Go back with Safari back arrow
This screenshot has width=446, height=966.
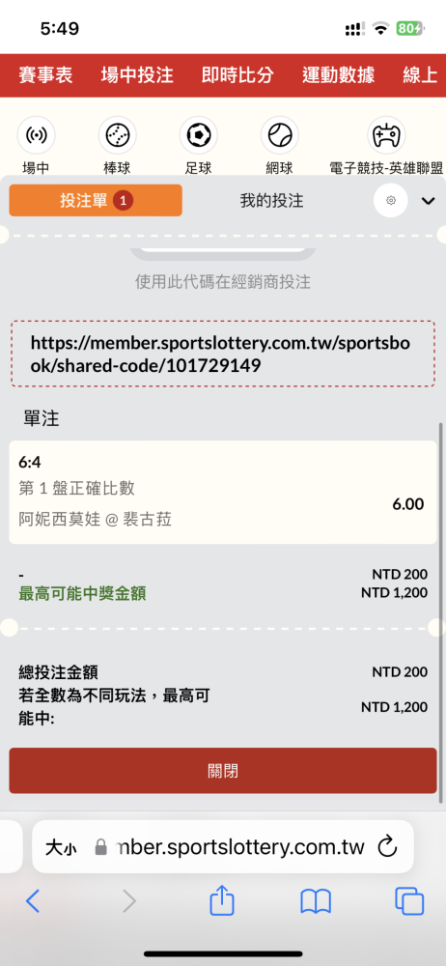(33, 902)
